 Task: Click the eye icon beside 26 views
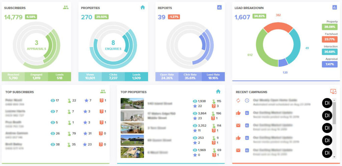coord(52,133)
